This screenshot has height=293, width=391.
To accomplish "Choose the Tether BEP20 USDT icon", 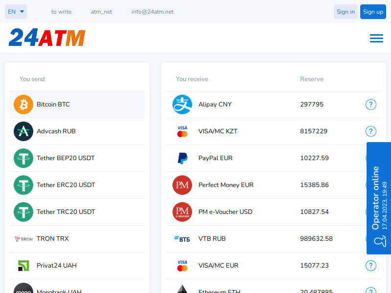I will pyautogui.click(x=23, y=158).
